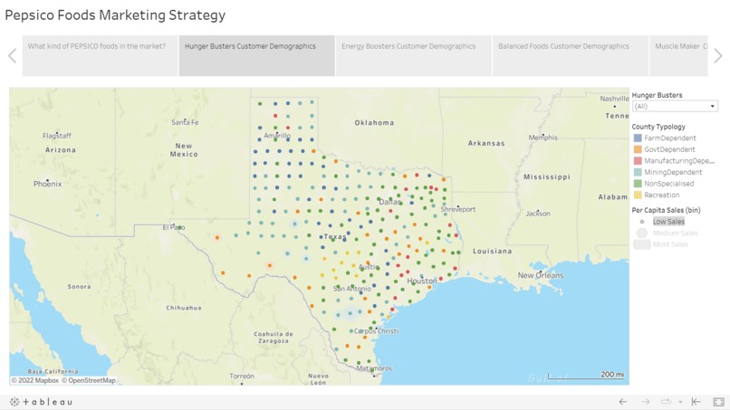Switch to Energy Boosters Customer Demographics tab
Screen dimensions: 730x410
(x=413, y=55)
